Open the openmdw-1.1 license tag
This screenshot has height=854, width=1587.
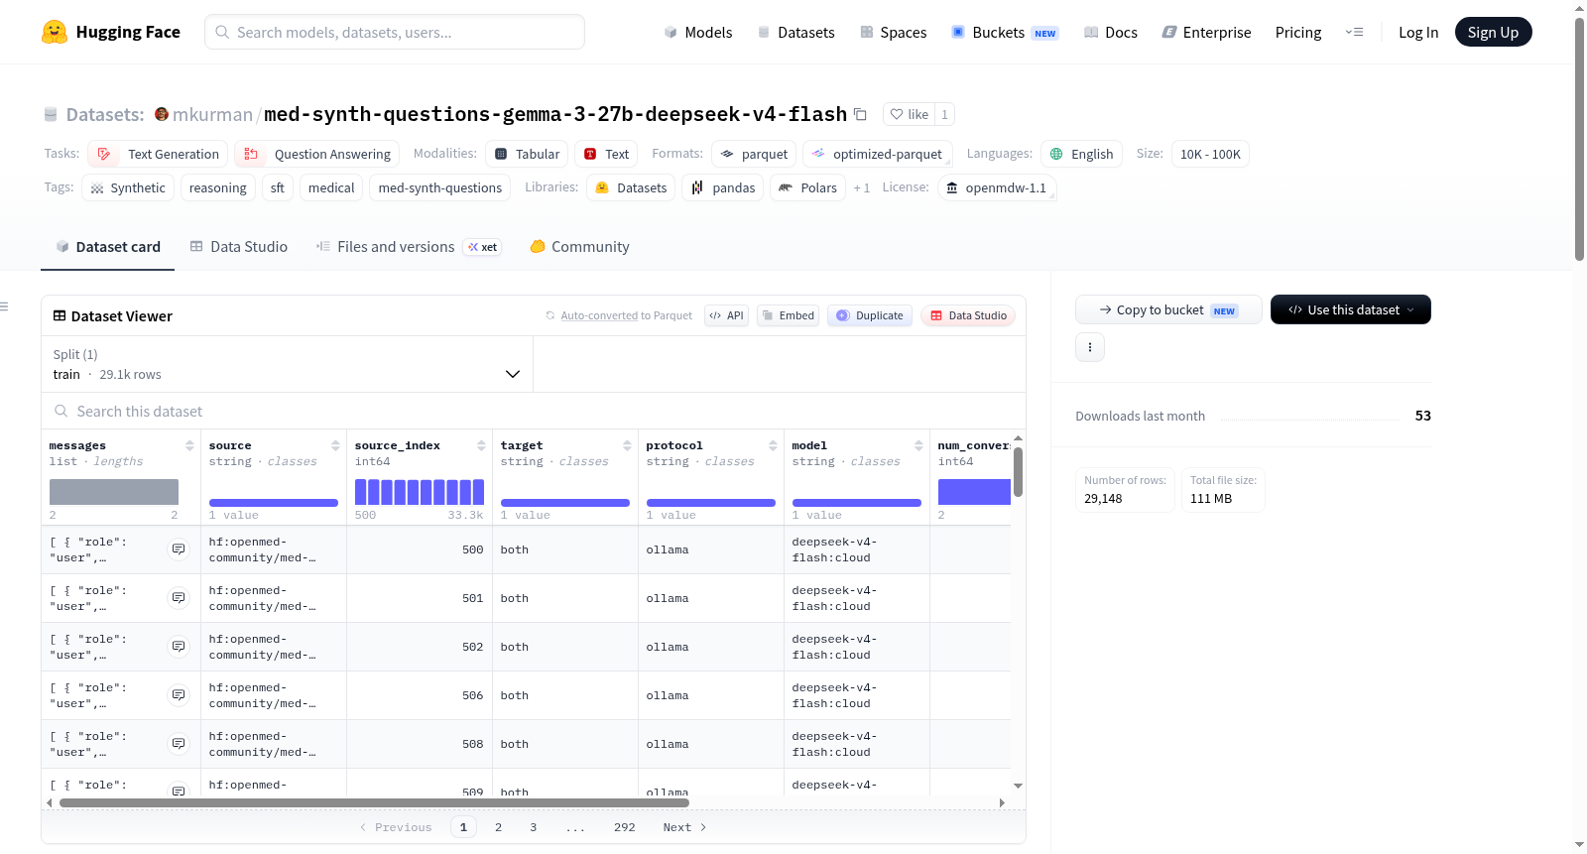(997, 187)
